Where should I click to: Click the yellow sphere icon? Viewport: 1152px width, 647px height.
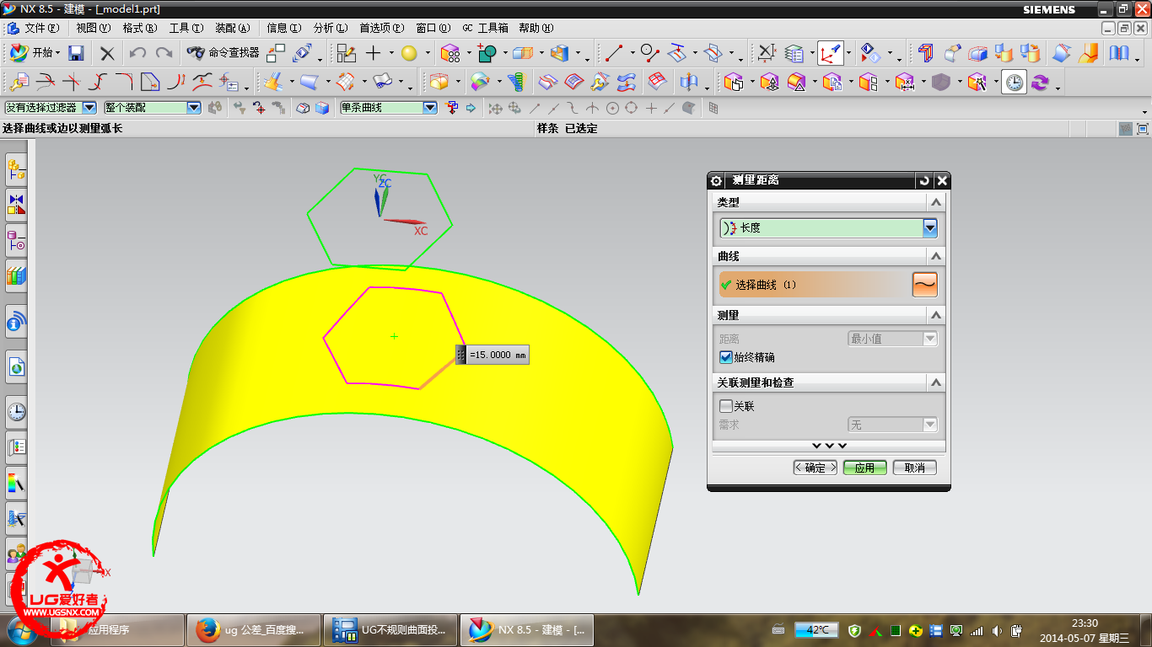pos(409,53)
